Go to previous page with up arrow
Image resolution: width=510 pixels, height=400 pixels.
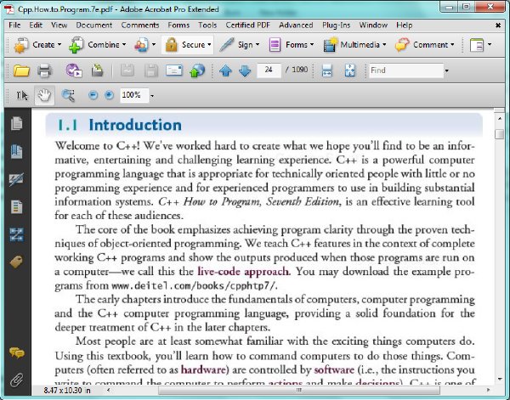225,70
